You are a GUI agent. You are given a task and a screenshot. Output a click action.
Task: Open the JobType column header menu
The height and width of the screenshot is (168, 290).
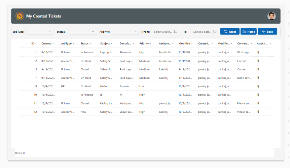coord(73,43)
